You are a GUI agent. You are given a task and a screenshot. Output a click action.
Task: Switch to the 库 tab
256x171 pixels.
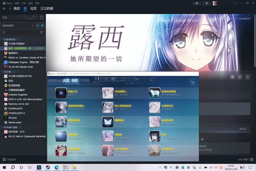click(x=25, y=9)
